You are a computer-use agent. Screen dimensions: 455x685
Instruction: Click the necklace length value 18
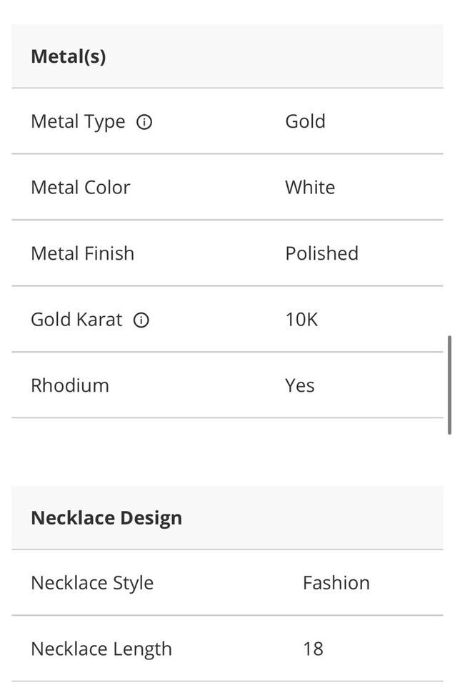click(x=313, y=649)
